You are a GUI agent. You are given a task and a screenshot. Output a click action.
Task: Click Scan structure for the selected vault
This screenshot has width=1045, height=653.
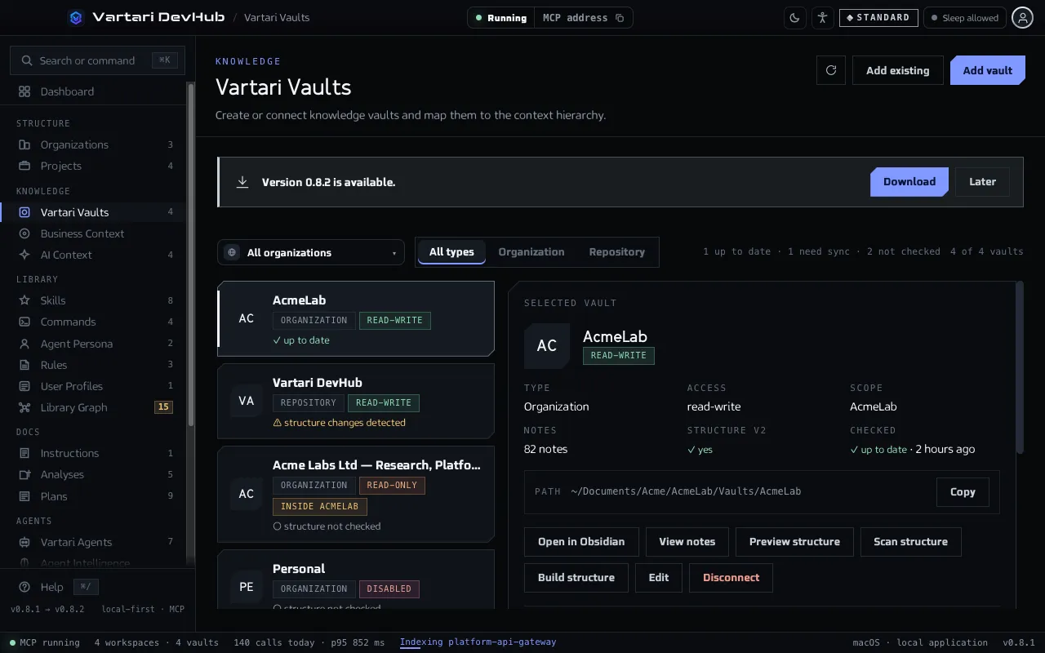(x=910, y=542)
